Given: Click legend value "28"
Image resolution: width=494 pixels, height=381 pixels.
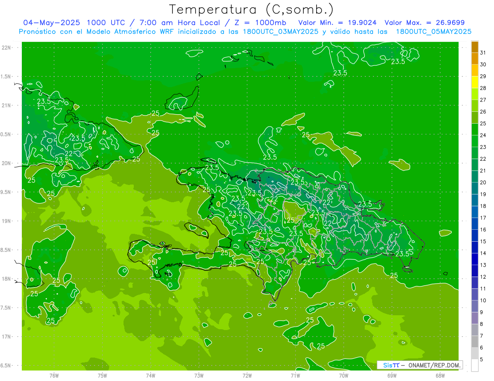Looking at the screenshot, I should pyautogui.click(x=483, y=88).
